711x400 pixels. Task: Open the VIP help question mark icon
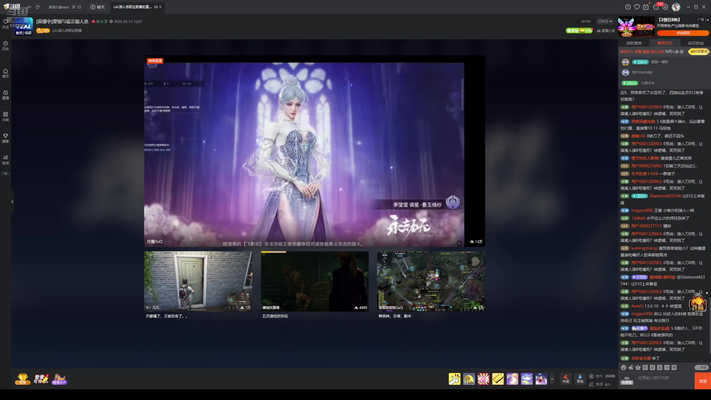tap(682, 52)
